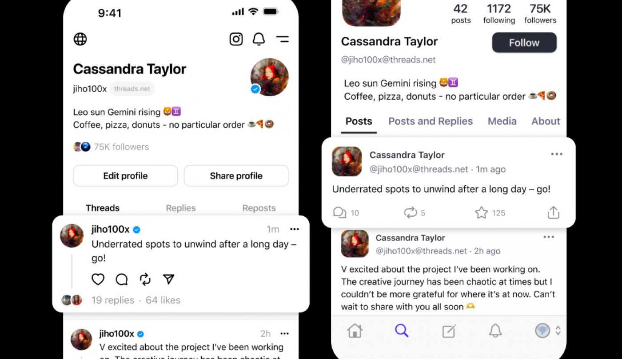Open Cassandra Taylor's round profile picture
The image size is (622, 359).
point(270,77)
